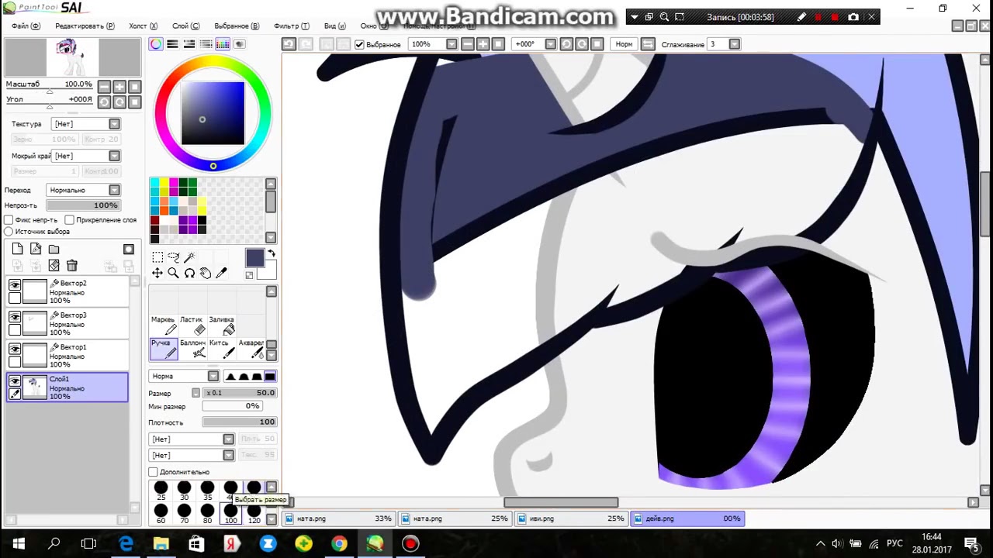Swap foreground and background colors arrow
Viewport: 993px width, 558px height.
tap(272, 254)
